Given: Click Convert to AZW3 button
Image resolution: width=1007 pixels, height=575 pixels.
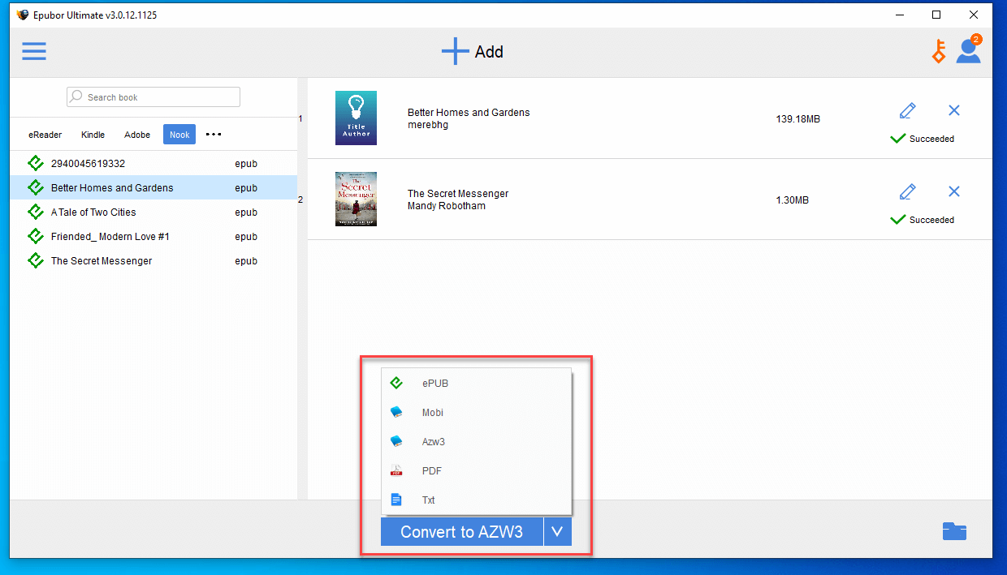Looking at the screenshot, I should (x=461, y=532).
